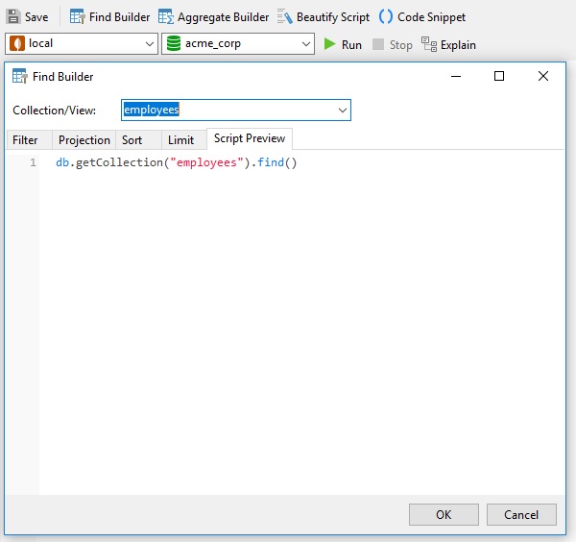This screenshot has width=576, height=542.
Task: Minimize the Find Builder dialog
Action: pyautogui.click(x=456, y=76)
